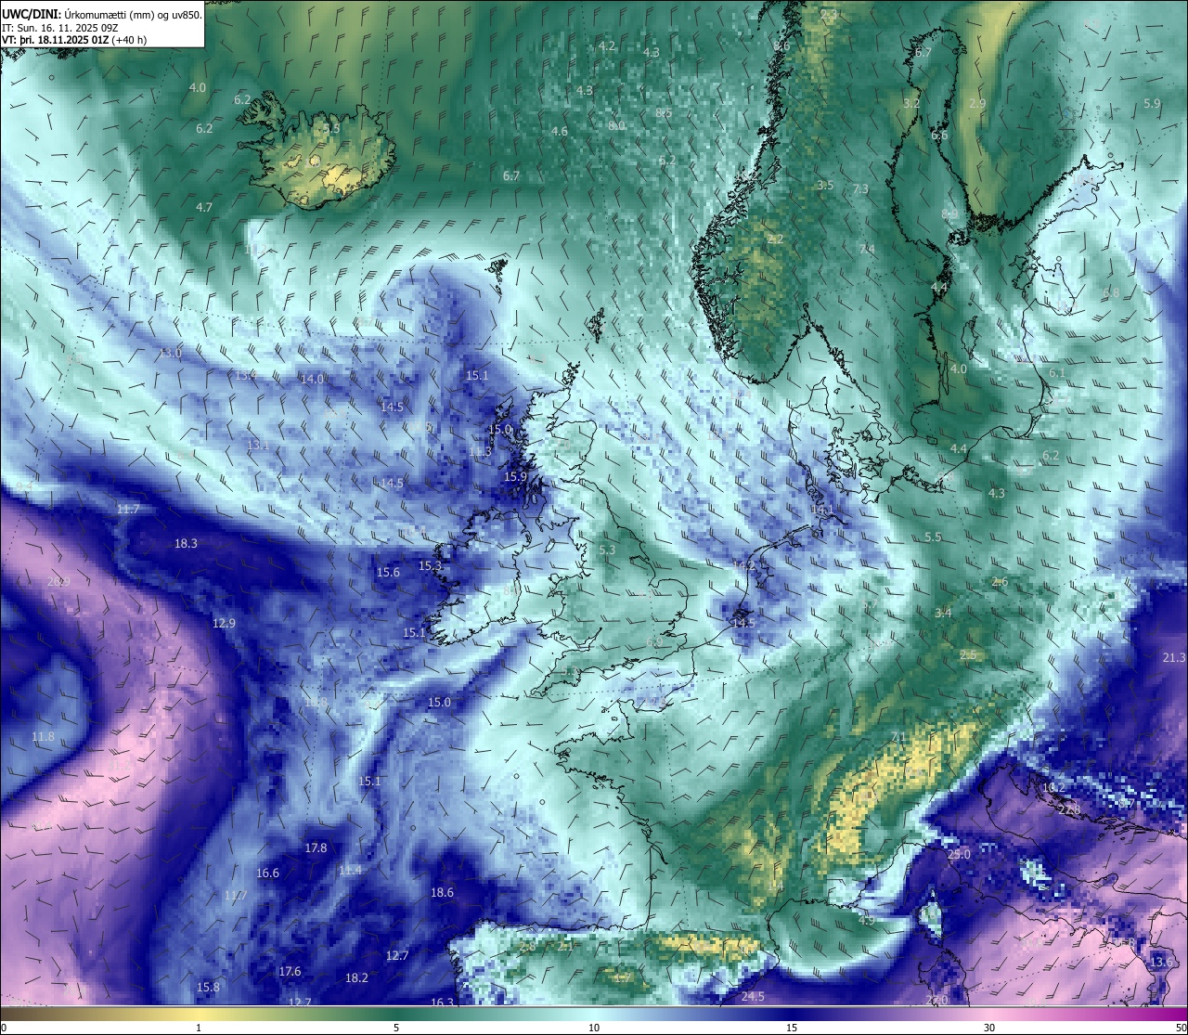Click the '15.8' value label

click(208, 988)
